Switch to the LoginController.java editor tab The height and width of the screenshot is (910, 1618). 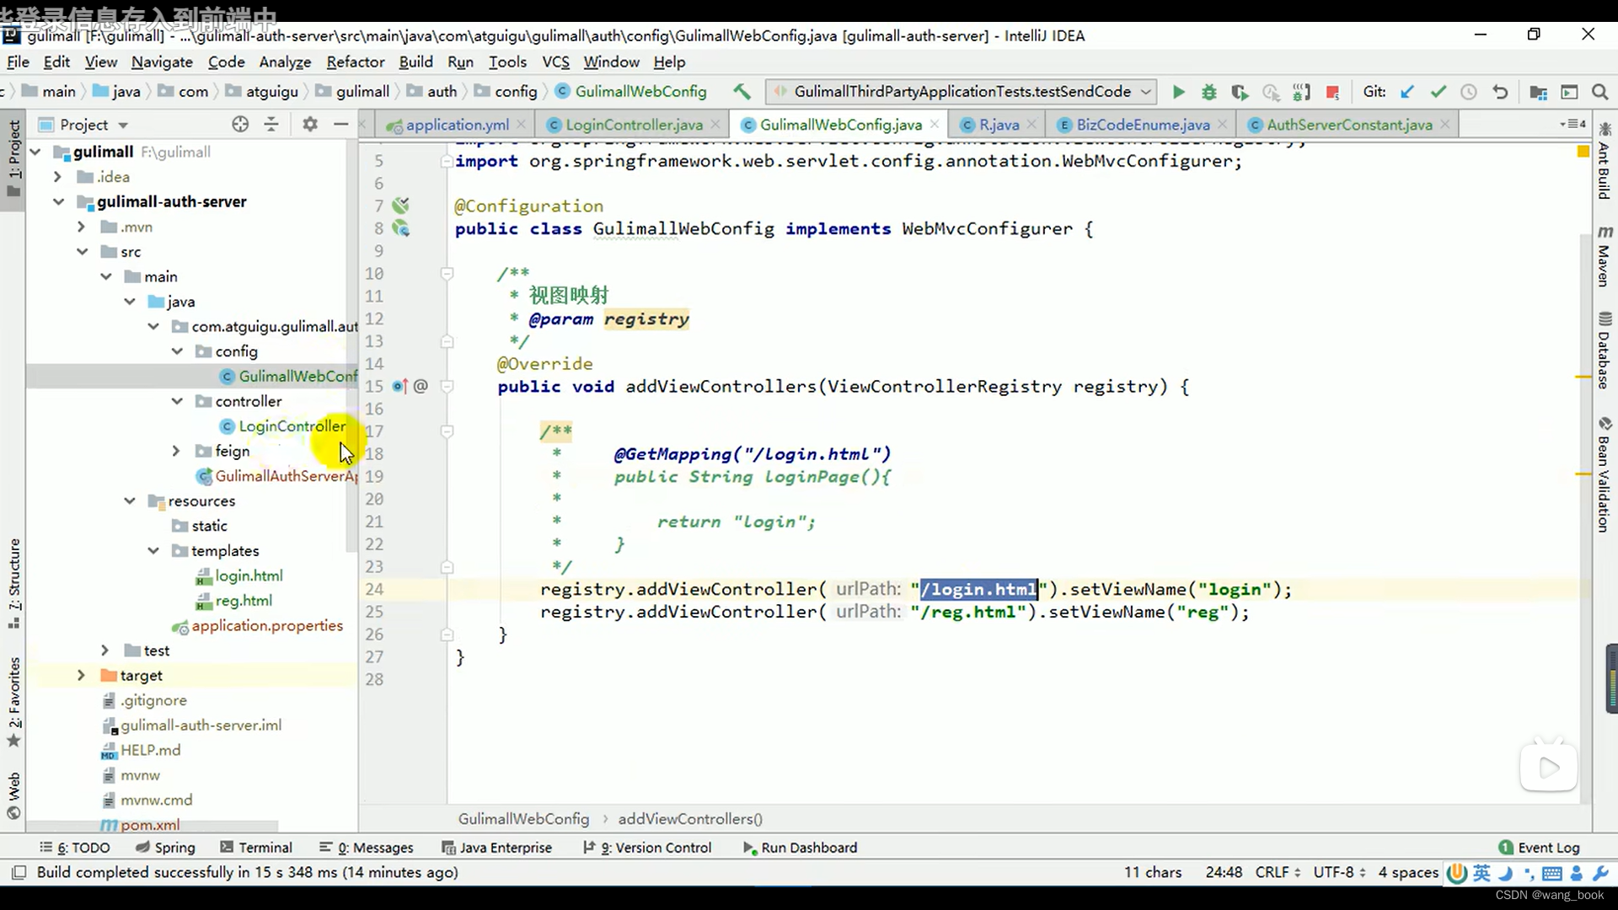pos(634,125)
